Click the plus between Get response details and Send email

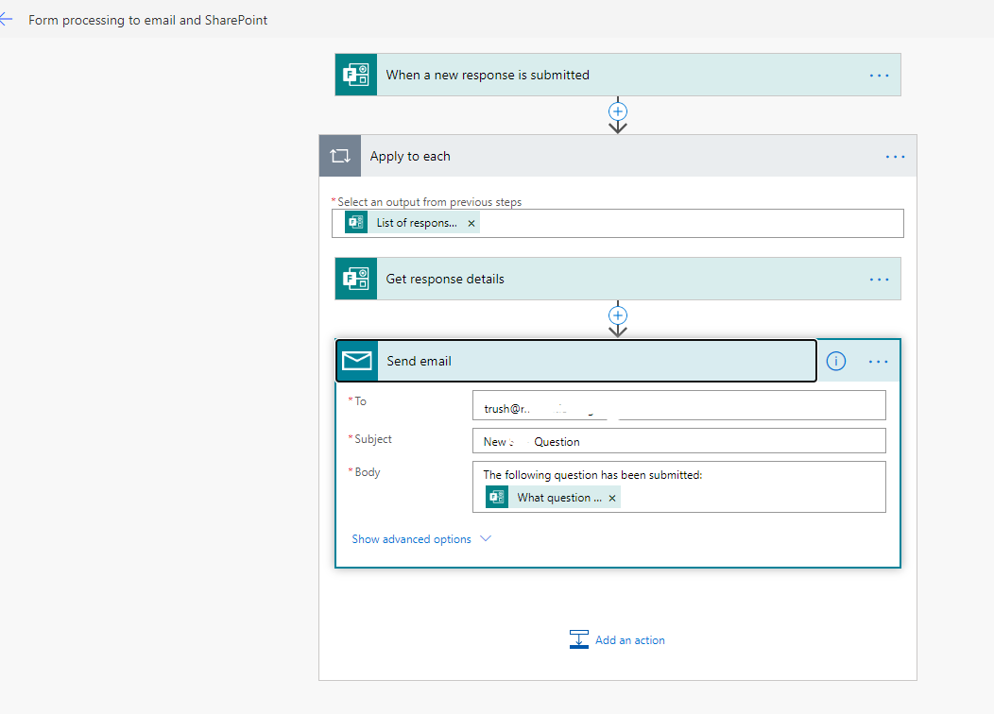click(617, 315)
